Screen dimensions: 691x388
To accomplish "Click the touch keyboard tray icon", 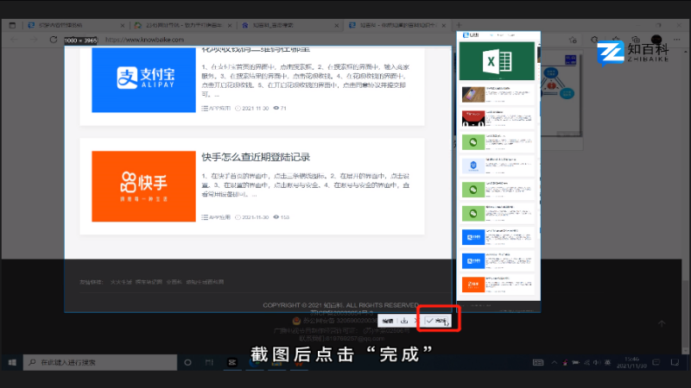I will click(538, 362).
